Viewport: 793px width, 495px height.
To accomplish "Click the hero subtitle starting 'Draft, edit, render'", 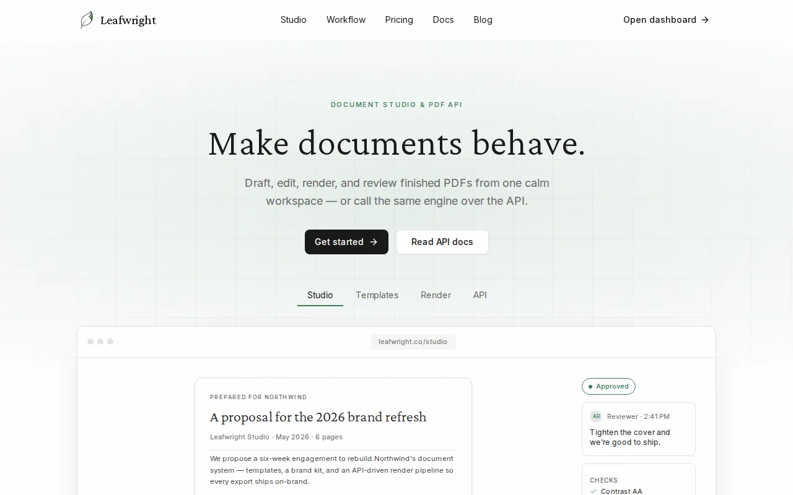I will tap(396, 192).
